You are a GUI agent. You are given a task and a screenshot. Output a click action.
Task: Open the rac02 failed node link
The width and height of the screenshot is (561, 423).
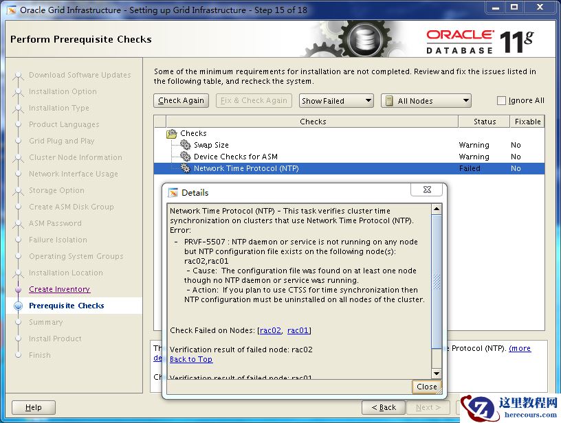pyautogui.click(x=270, y=330)
